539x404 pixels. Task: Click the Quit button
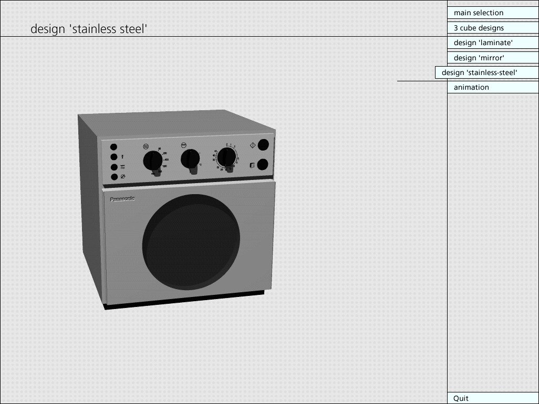(493, 398)
